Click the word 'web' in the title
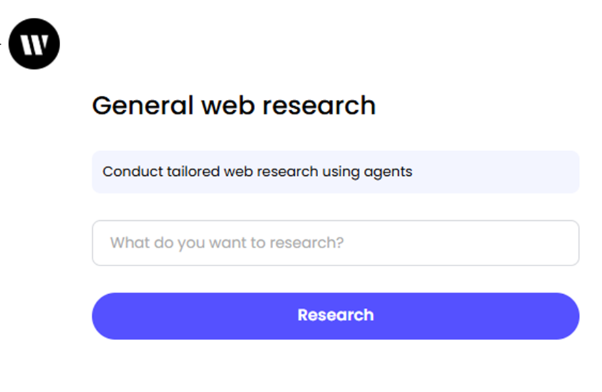 tap(228, 105)
